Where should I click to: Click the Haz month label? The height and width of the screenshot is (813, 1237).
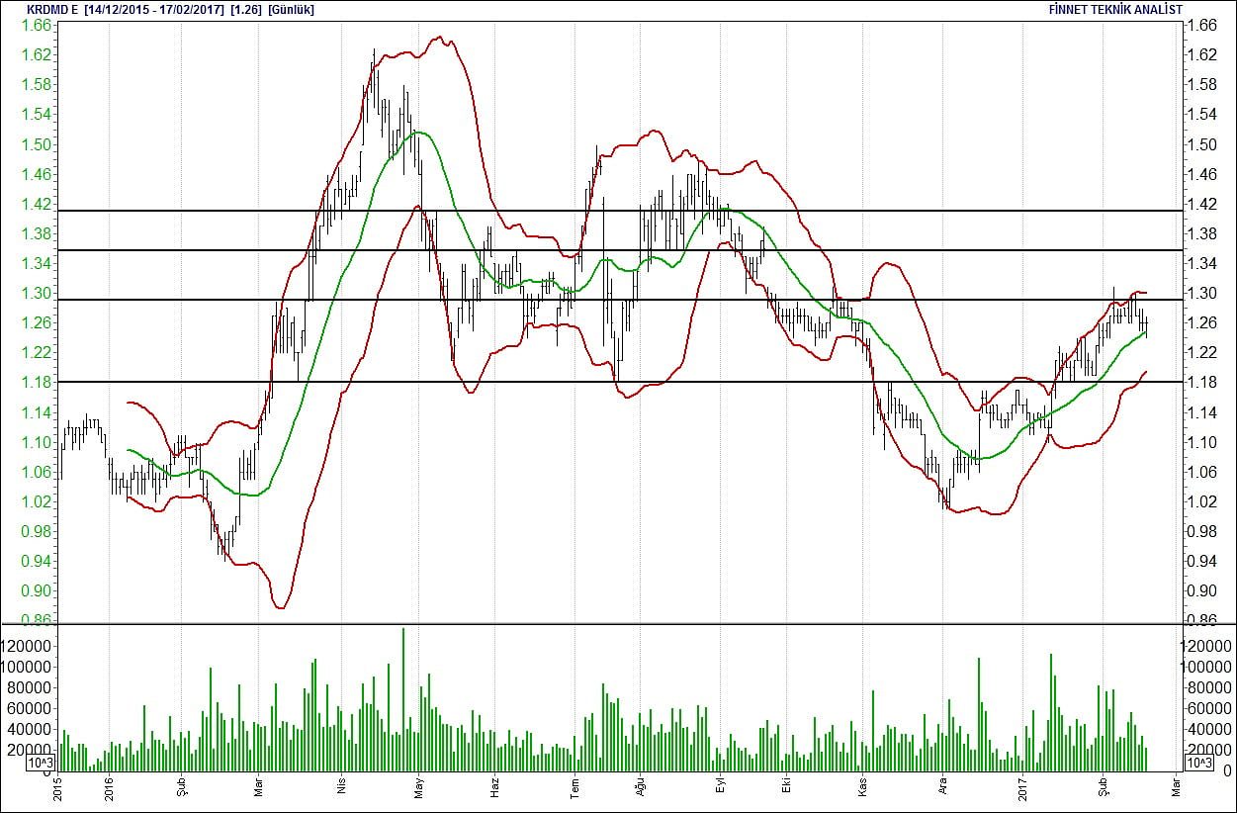coord(493,789)
